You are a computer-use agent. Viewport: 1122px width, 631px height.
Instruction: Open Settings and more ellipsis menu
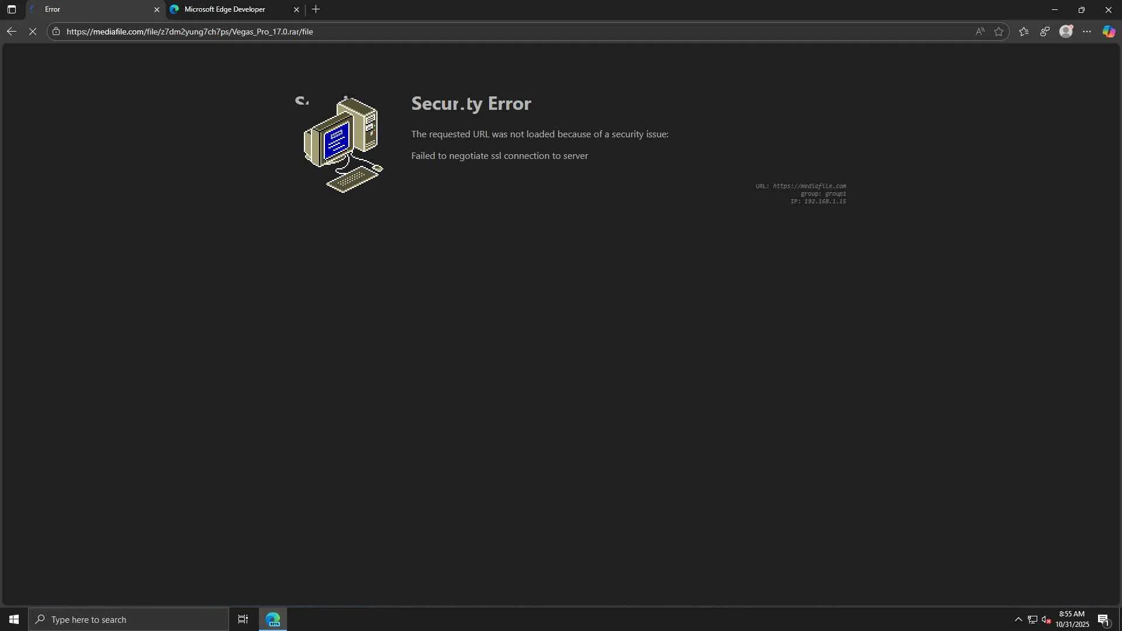tap(1087, 32)
